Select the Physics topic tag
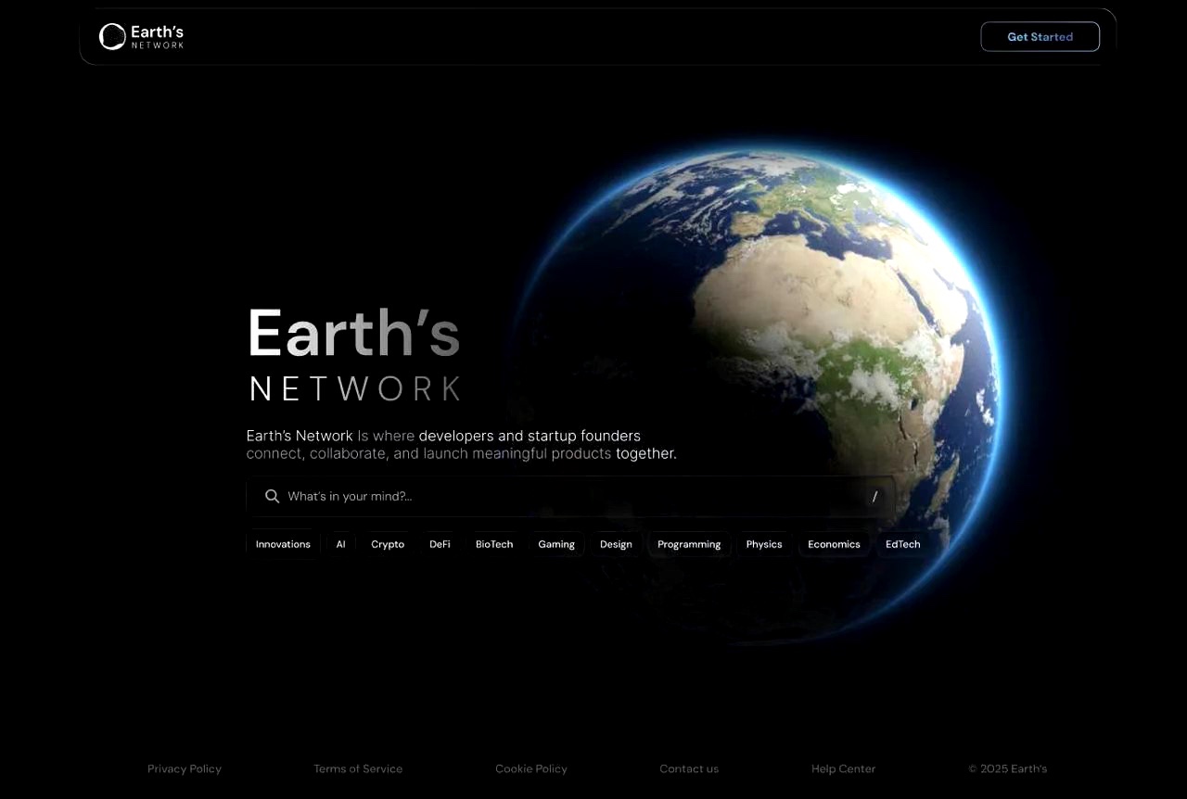 (x=764, y=544)
